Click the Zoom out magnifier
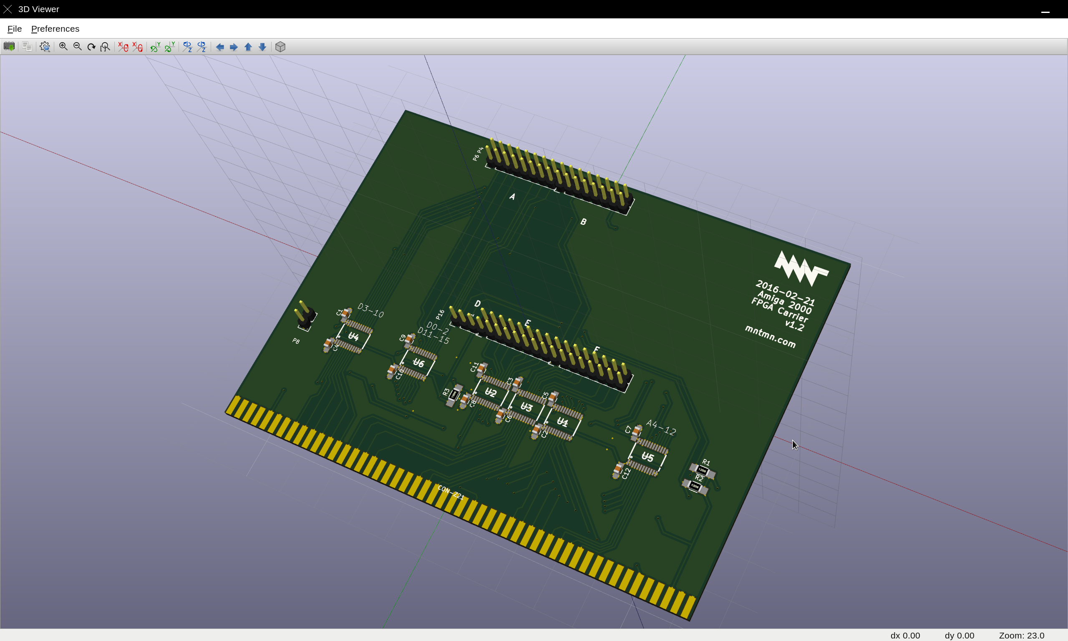The height and width of the screenshot is (641, 1068). coord(78,47)
